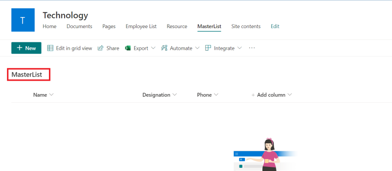
Task: Click the plus icon for Add column
Action: [253, 95]
